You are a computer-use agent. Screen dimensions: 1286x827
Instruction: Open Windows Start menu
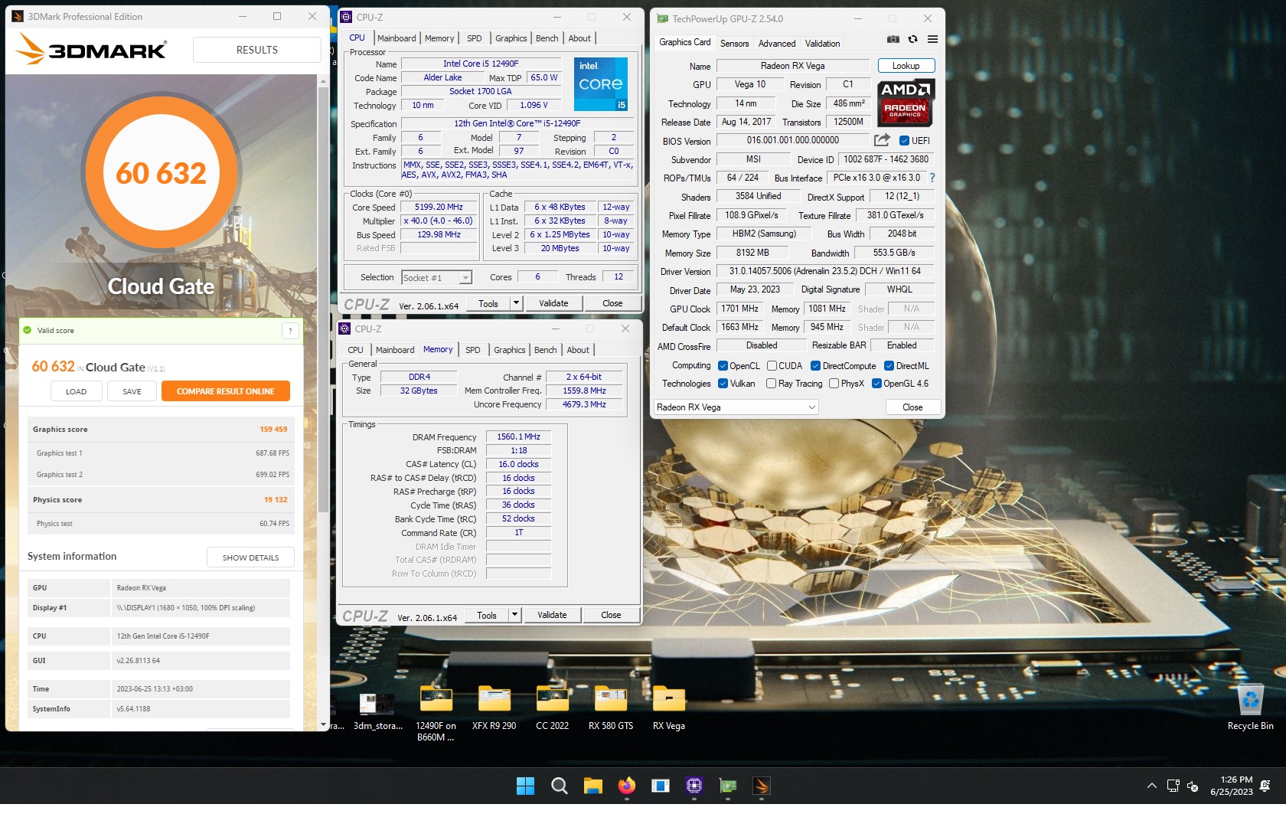pos(525,786)
